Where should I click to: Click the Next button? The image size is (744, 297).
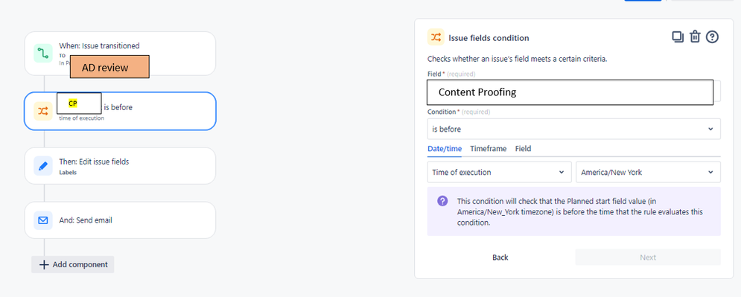click(x=648, y=257)
